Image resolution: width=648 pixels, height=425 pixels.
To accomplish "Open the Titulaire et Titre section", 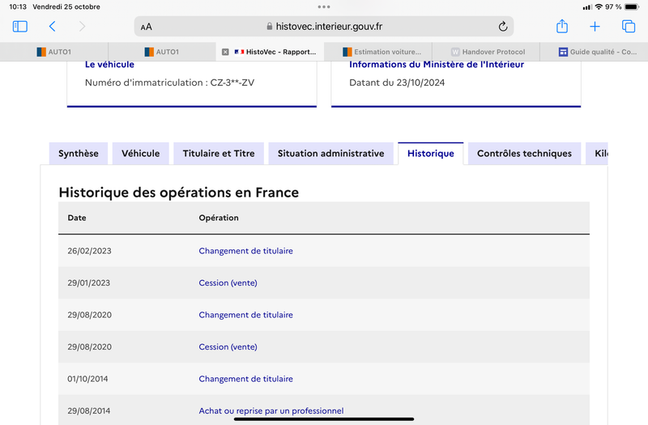I will [x=219, y=154].
